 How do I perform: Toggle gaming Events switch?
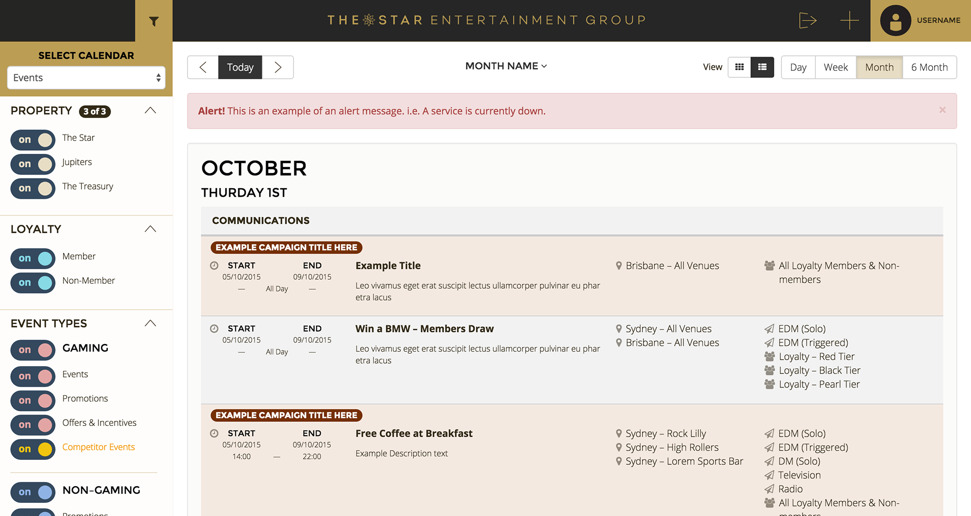coord(33,376)
